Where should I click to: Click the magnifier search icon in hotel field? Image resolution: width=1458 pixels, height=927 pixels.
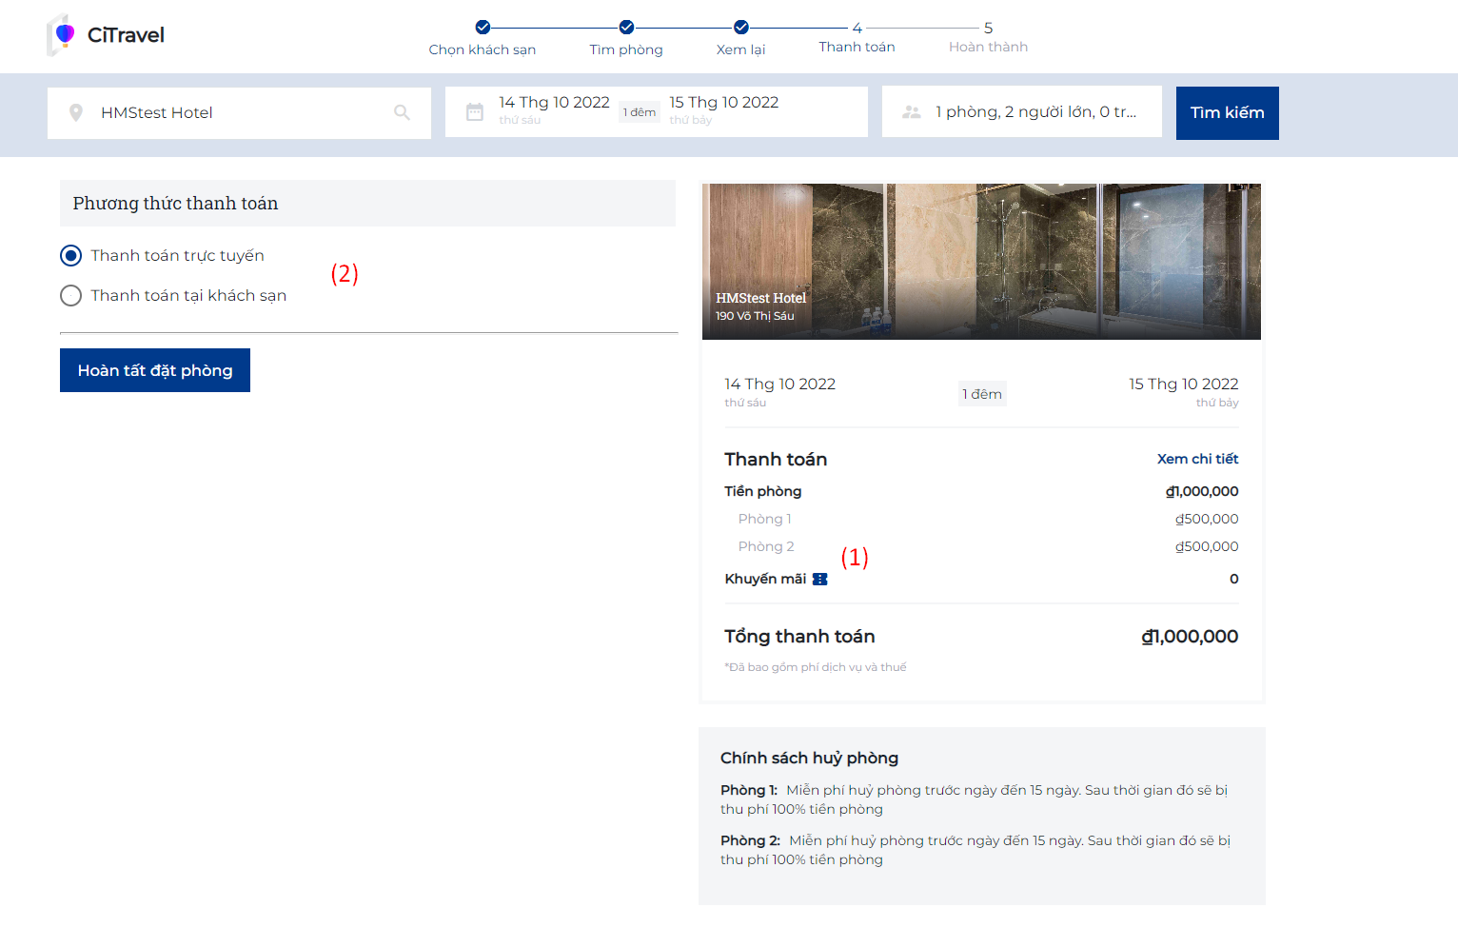click(x=402, y=112)
